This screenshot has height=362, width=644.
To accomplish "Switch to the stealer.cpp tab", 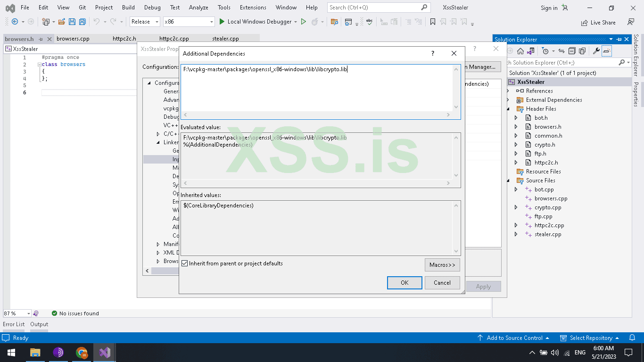I will point(225,39).
